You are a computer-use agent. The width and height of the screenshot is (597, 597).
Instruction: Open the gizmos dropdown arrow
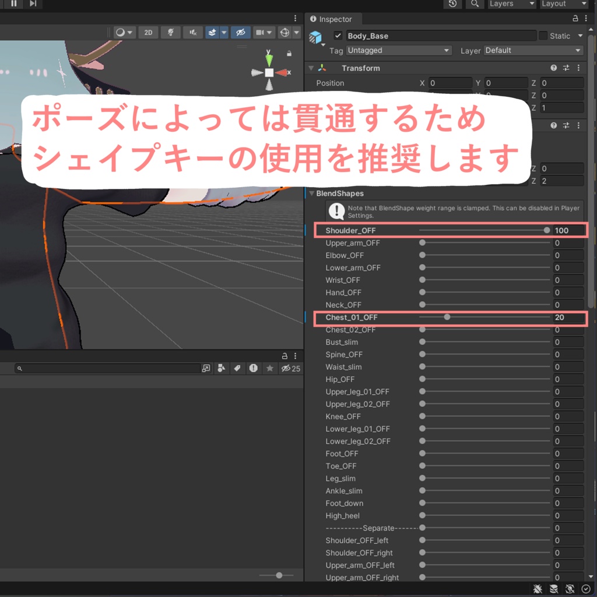click(x=296, y=33)
